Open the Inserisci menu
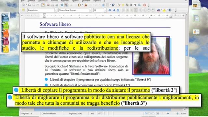The image size is (208, 117). (54, 1)
